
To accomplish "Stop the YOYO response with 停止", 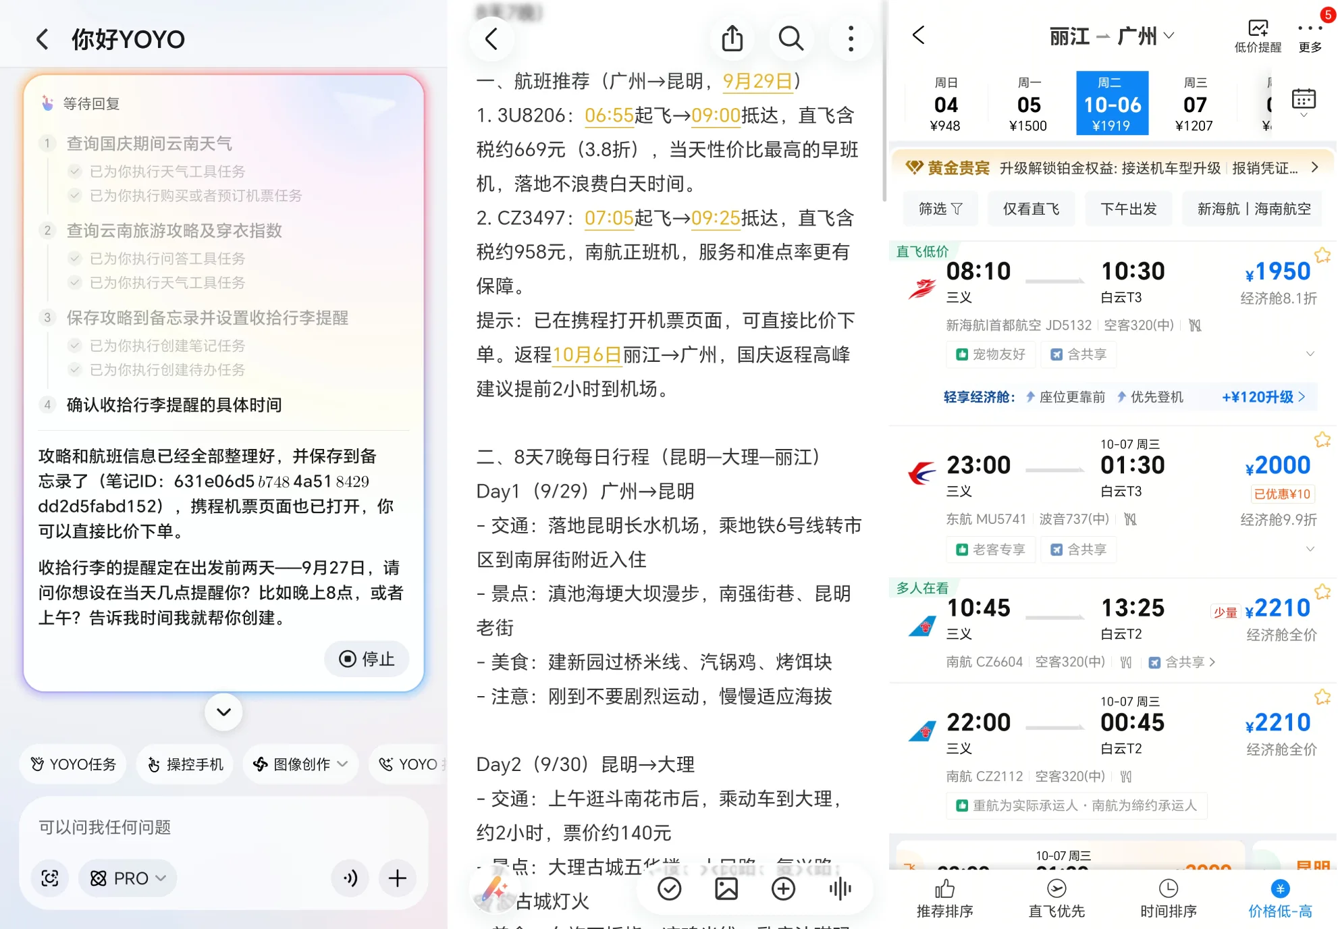I will 367,659.
